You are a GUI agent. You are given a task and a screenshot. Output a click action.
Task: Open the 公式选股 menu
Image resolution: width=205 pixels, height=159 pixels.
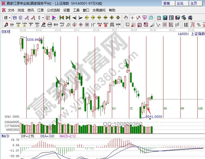point(53,10)
